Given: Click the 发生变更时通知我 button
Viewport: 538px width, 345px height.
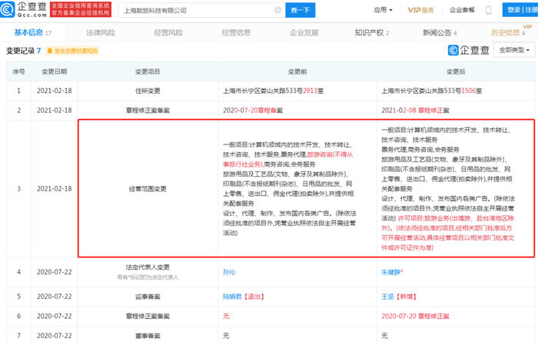Looking at the screenshot, I should [72, 51].
